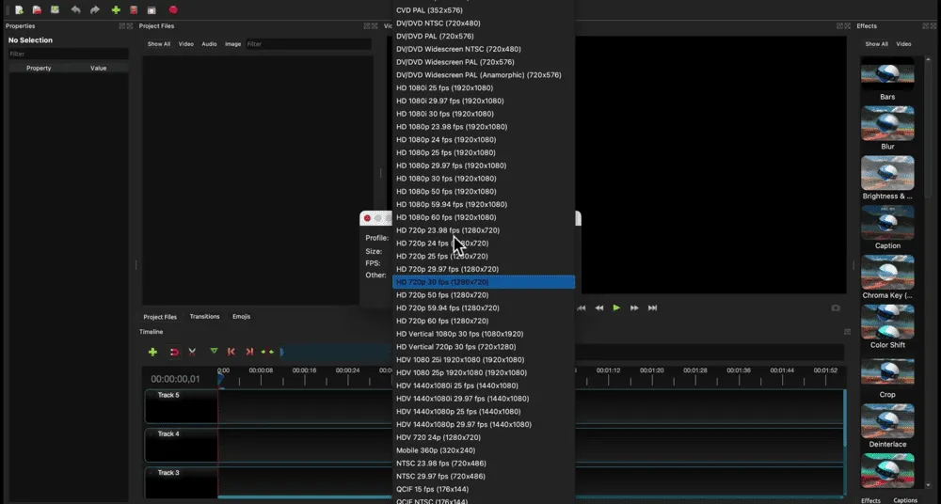Open the Emojis tab
The height and width of the screenshot is (504, 941).
click(241, 317)
